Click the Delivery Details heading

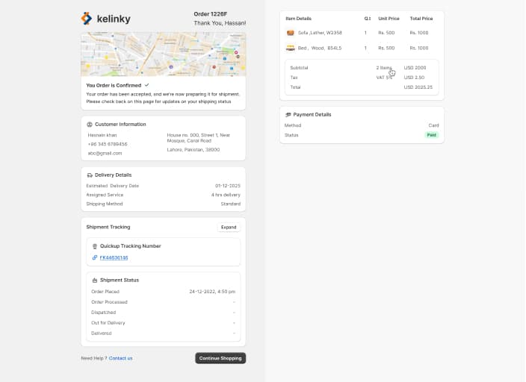coord(113,175)
